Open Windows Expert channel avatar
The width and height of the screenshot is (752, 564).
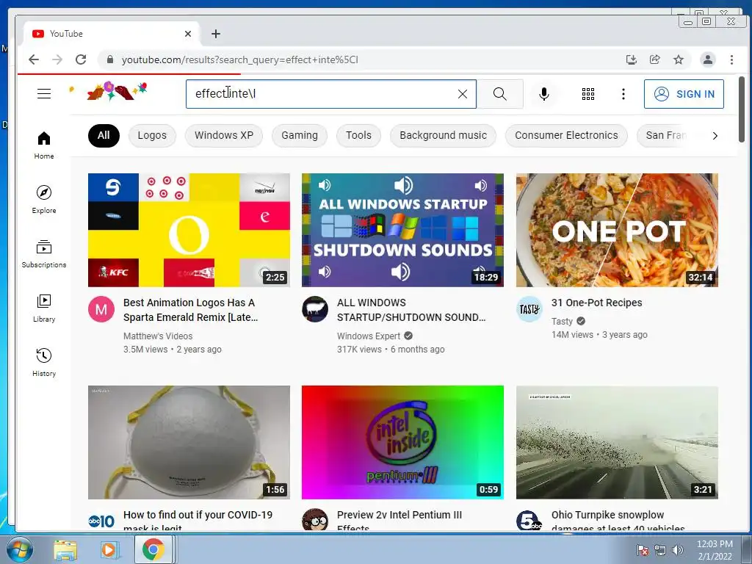[315, 309]
